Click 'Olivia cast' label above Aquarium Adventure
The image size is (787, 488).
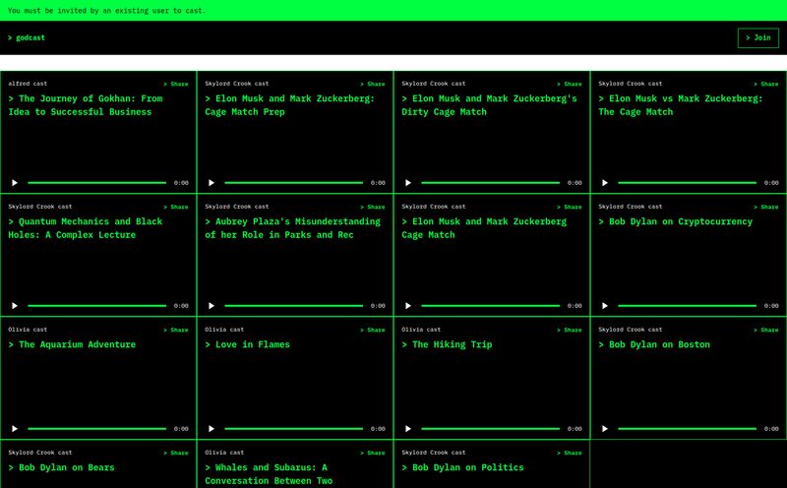click(28, 330)
